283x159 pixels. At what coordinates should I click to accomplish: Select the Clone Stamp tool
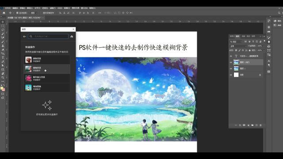pos(3,46)
